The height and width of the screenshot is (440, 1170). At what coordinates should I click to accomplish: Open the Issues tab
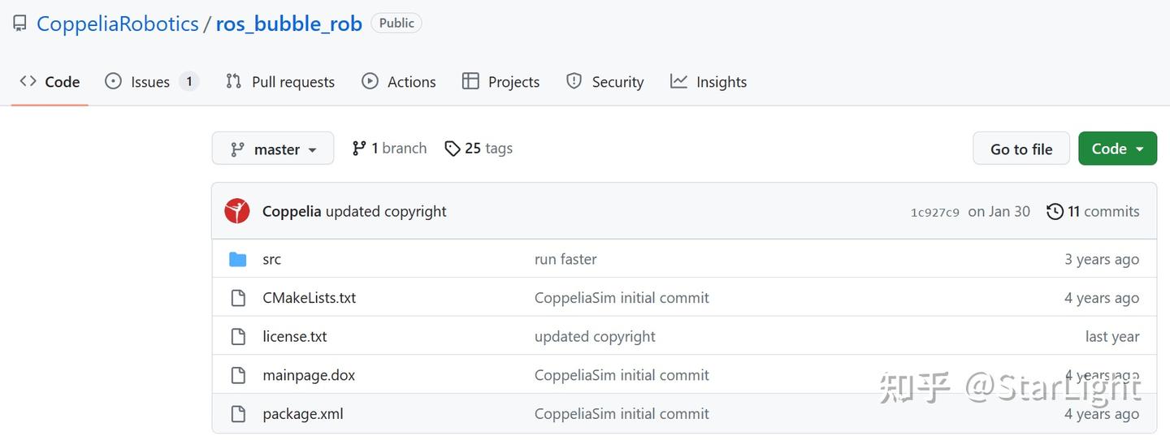tap(150, 82)
